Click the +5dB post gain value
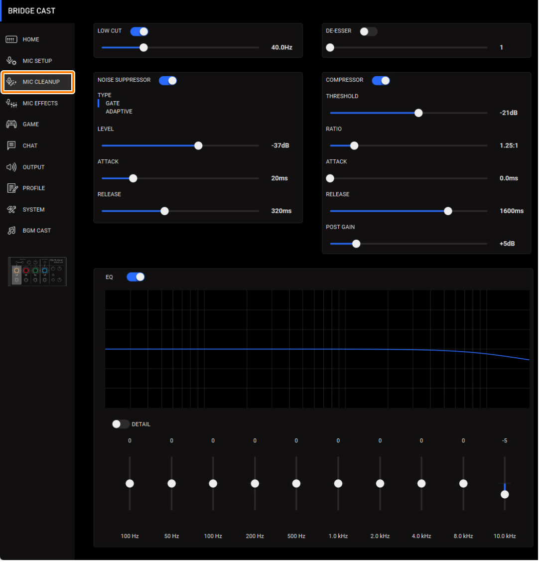Viewport: 539px width, 562px height. coord(508,244)
